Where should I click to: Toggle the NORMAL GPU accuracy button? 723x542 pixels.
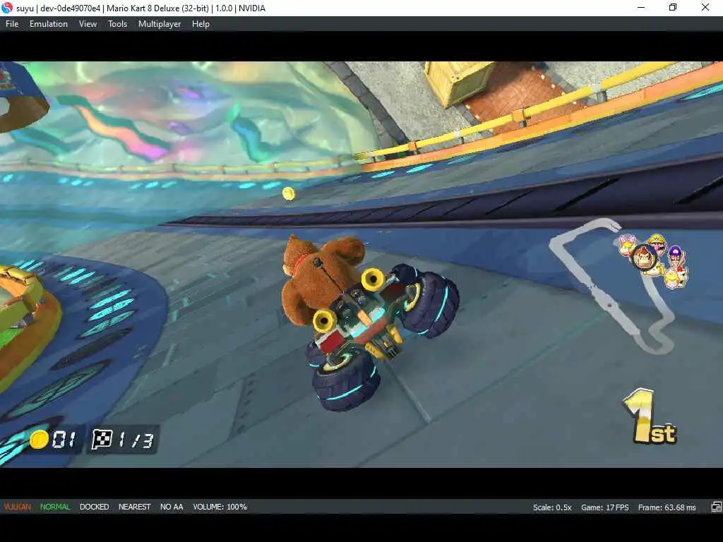pos(55,507)
